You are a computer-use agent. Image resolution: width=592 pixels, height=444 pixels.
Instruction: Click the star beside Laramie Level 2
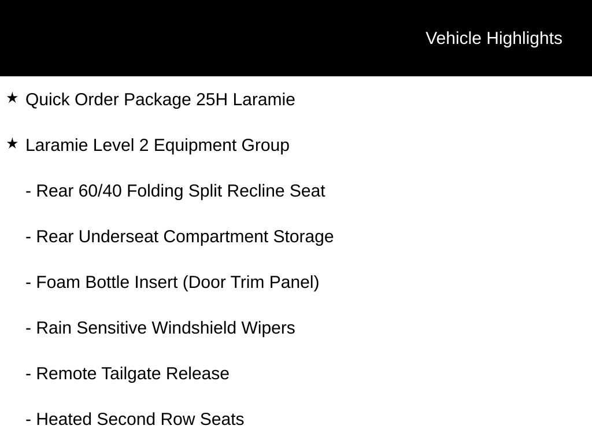pyautogui.click(x=12, y=144)
